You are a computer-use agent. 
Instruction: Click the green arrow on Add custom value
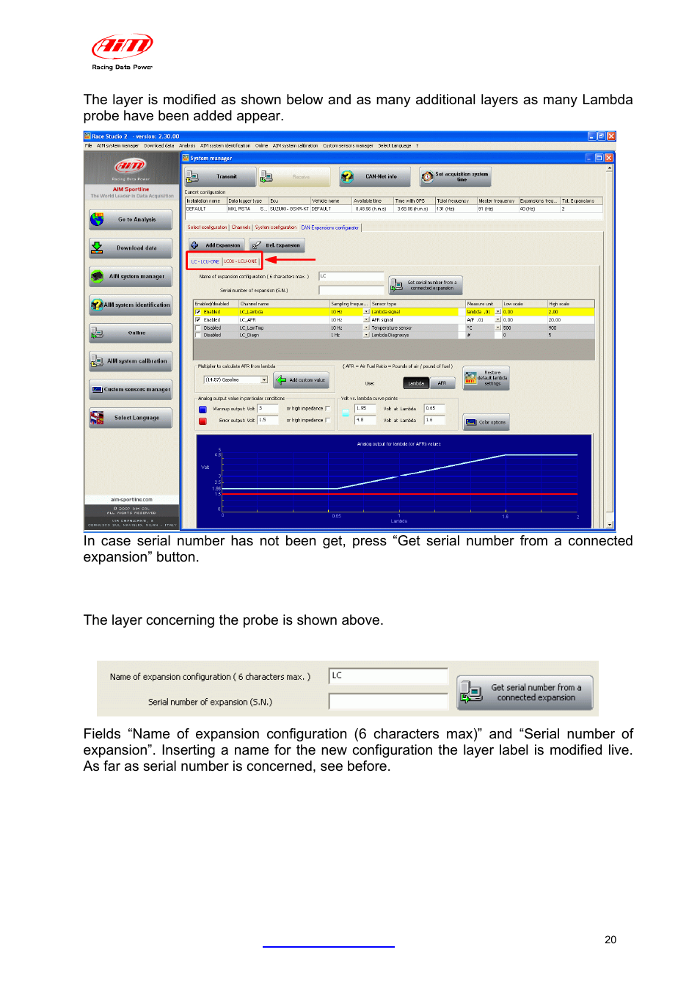coord(281,380)
